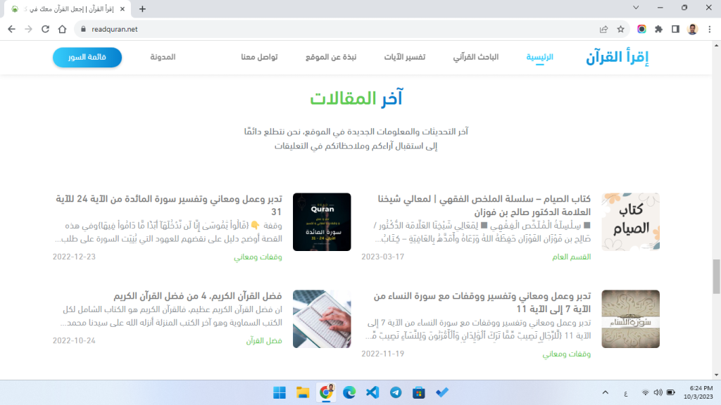The width and height of the screenshot is (721, 405).
Task: Check battery status in the tray
Action: pos(671,392)
